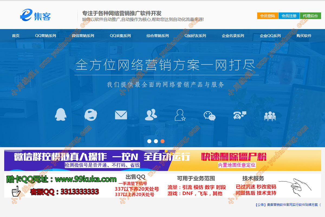This screenshot has height=217, width=325.
Task: Click the telephone with chat icon
Action: (x=240, y=115)
